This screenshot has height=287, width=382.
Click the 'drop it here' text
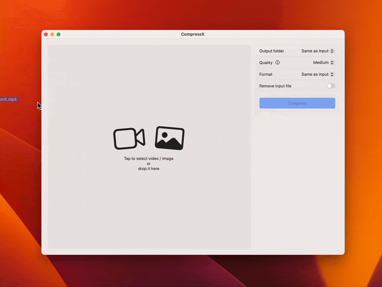click(x=149, y=169)
